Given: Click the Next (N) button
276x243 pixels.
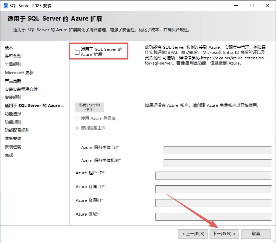Looking at the screenshot, I should point(224,234).
